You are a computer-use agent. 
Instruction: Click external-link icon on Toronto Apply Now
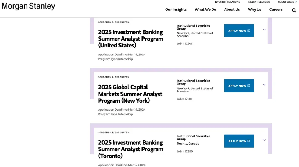click(x=248, y=141)
